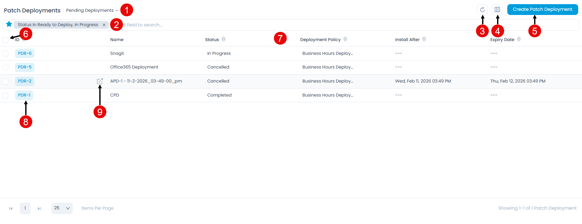582x224 pixels.
Task: Sort by the Status column arrows
Action: (223, 39)
